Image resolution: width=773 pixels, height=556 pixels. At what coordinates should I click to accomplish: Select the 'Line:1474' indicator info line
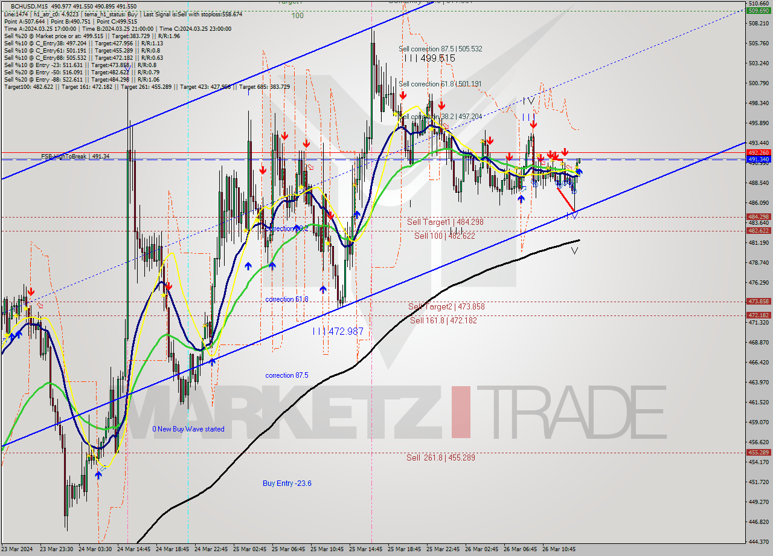[x=123, y=14]
